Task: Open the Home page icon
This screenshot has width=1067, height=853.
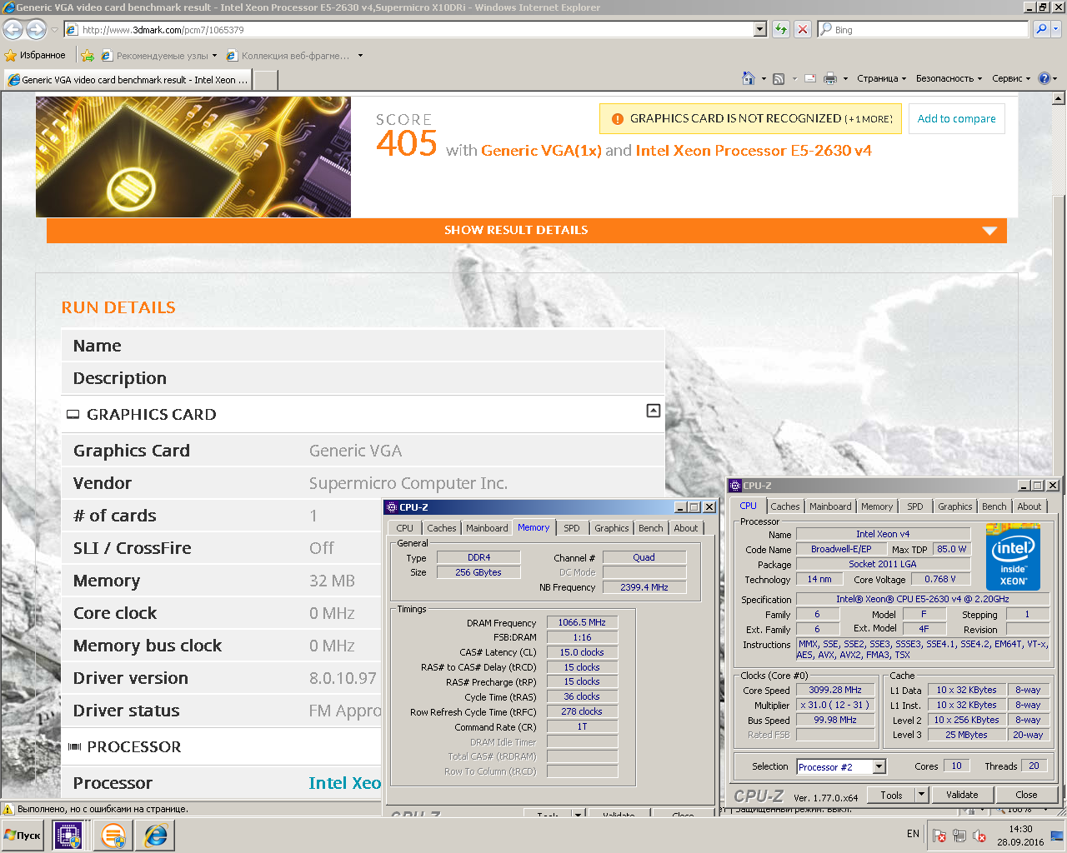Action: point(749,78)
